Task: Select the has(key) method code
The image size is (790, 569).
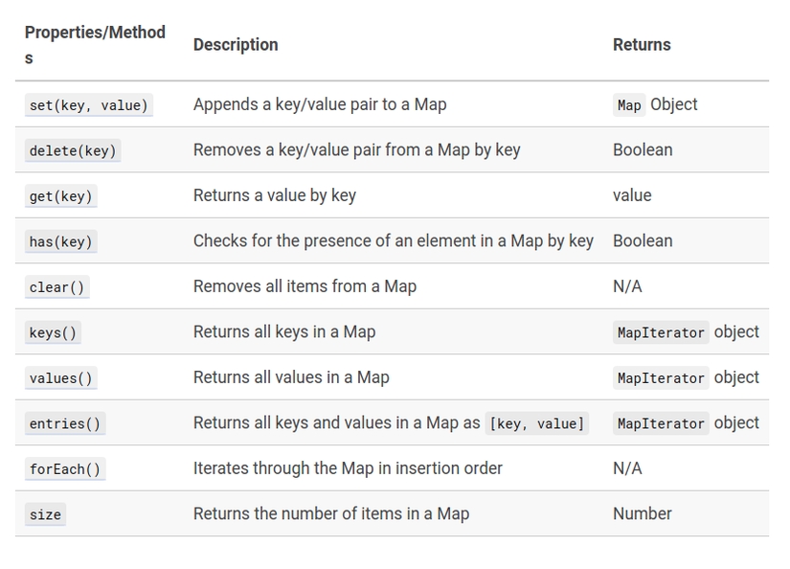Action: pyautogui.click(x=60, y=241)
